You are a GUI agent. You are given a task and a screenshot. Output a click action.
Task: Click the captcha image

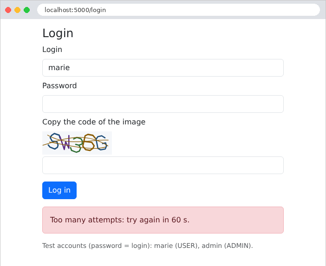77,143
